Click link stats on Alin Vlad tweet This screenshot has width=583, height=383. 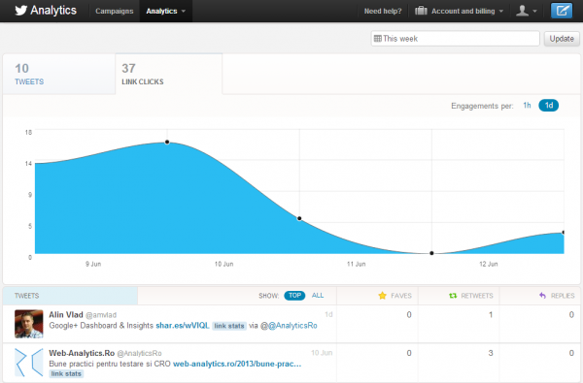tap(229, 326)
